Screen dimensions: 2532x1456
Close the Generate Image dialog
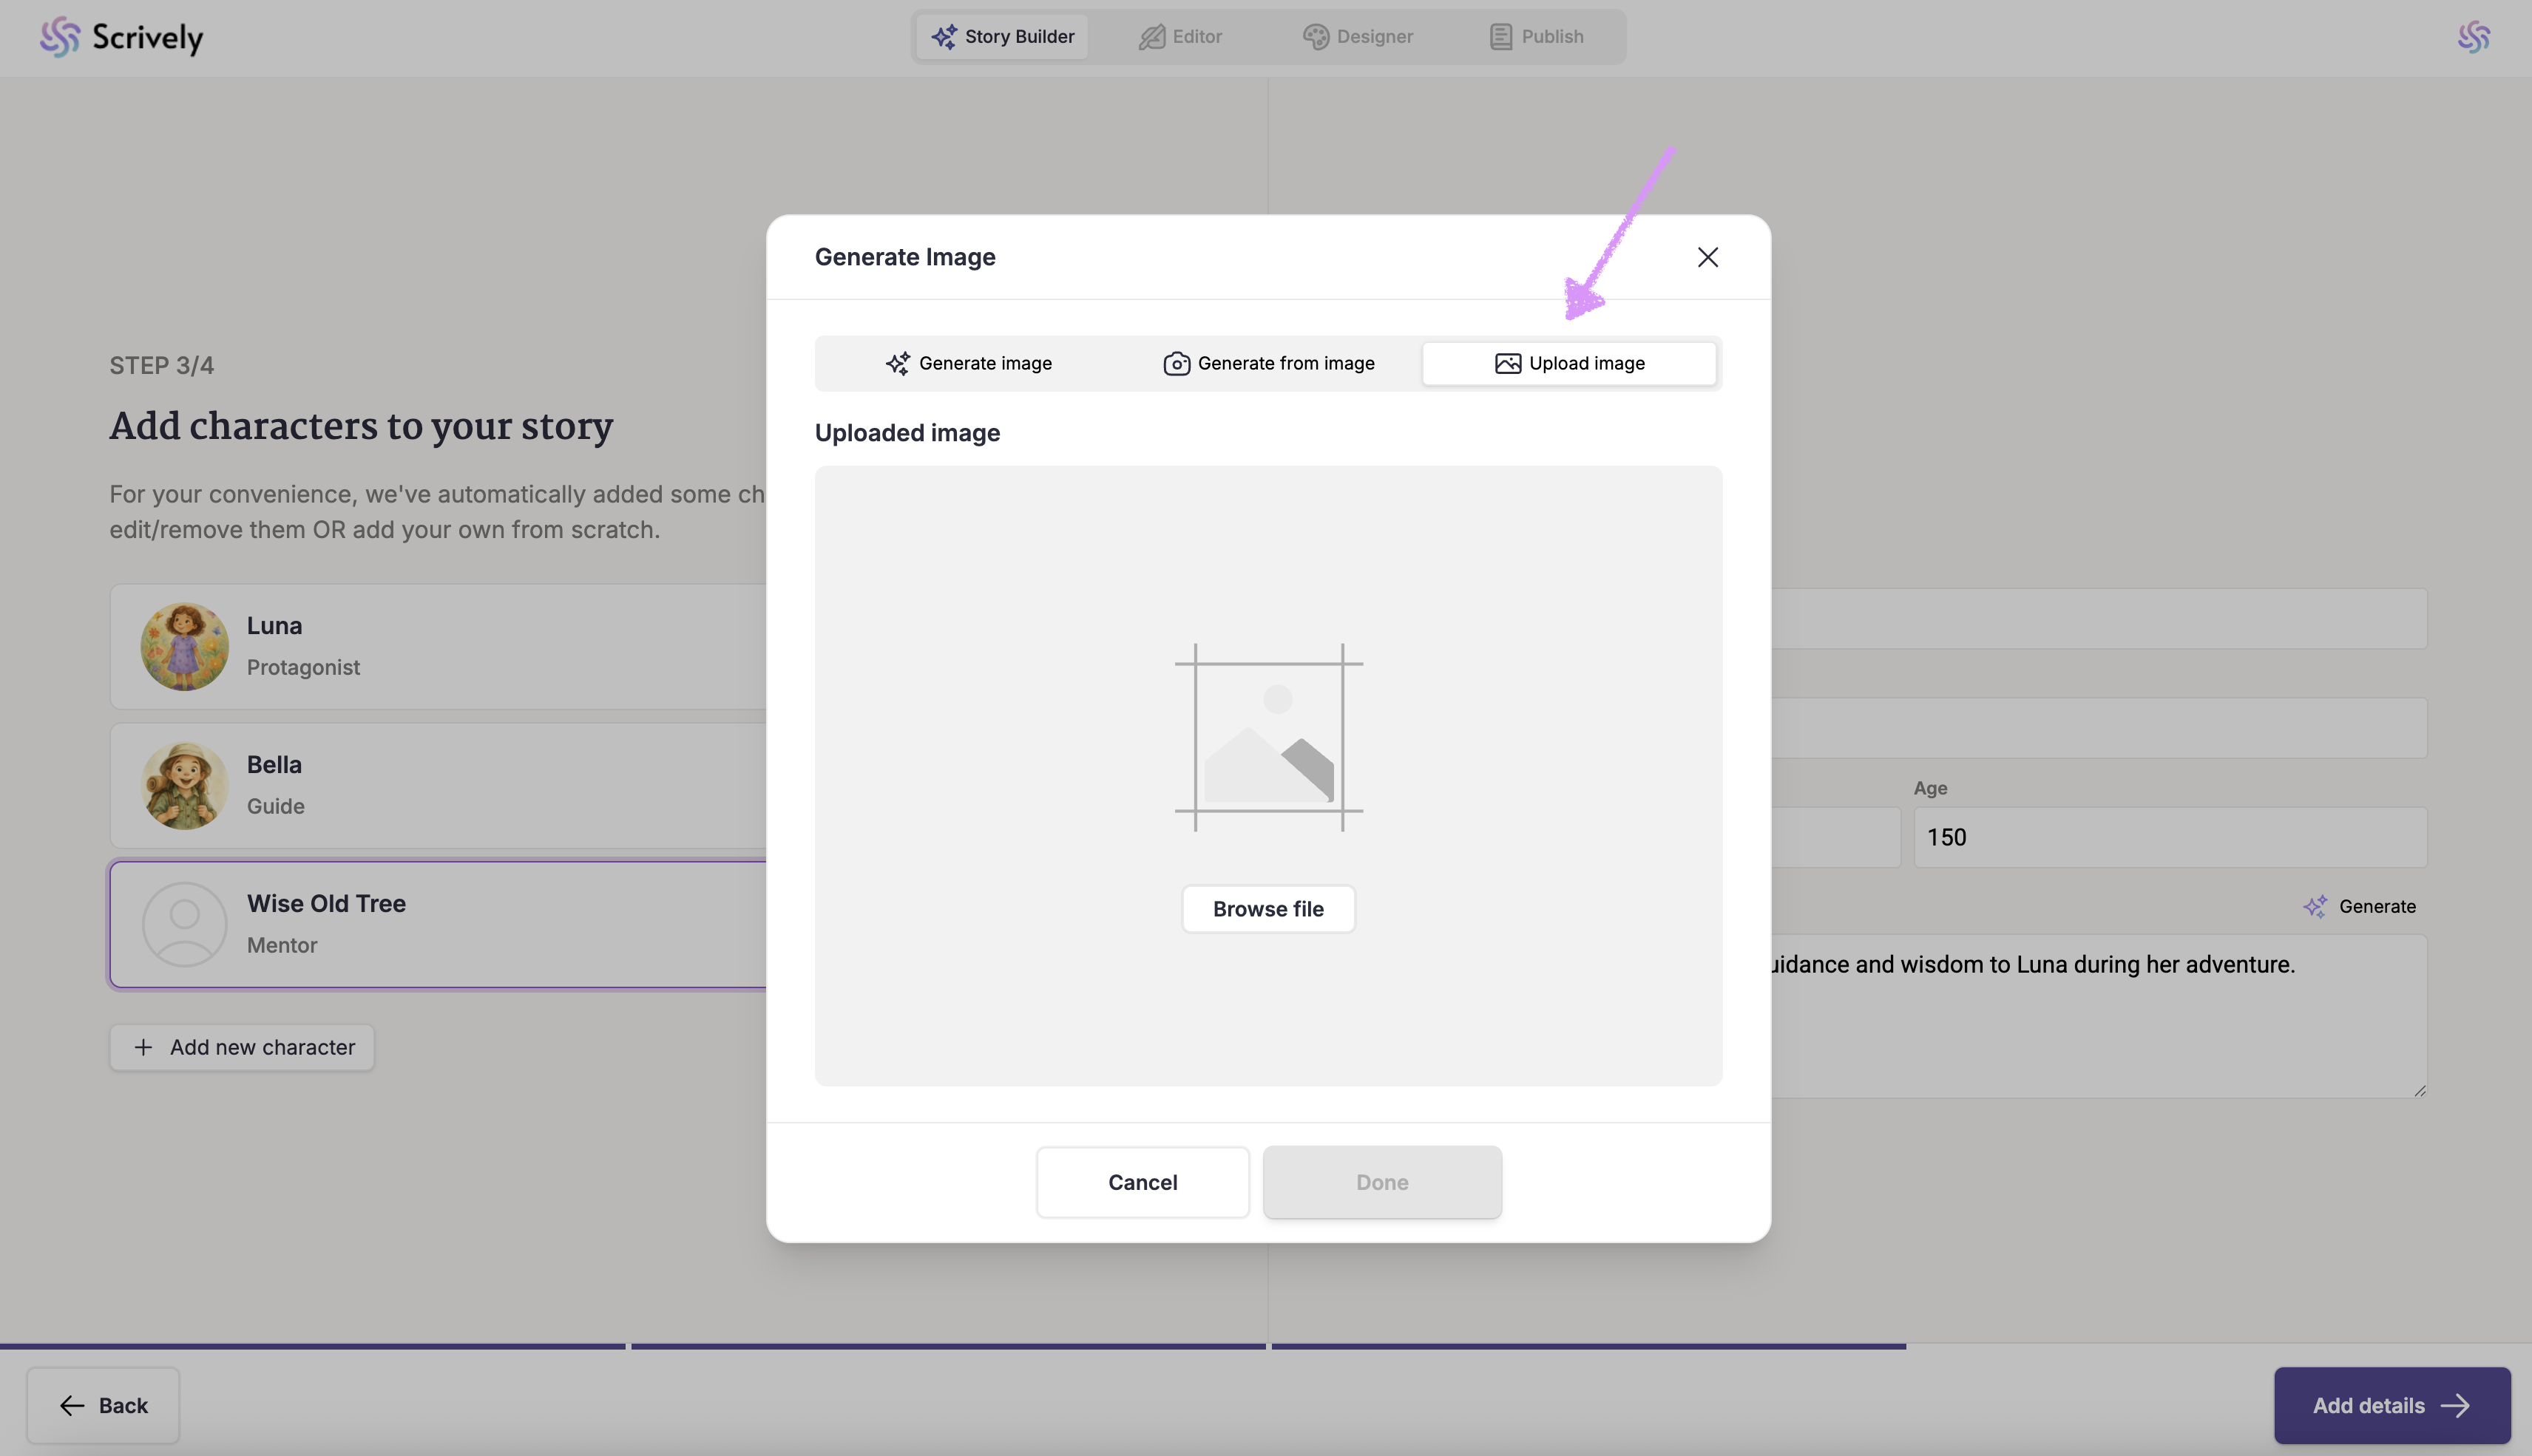pyautogui.click(x=1707, y=257)
